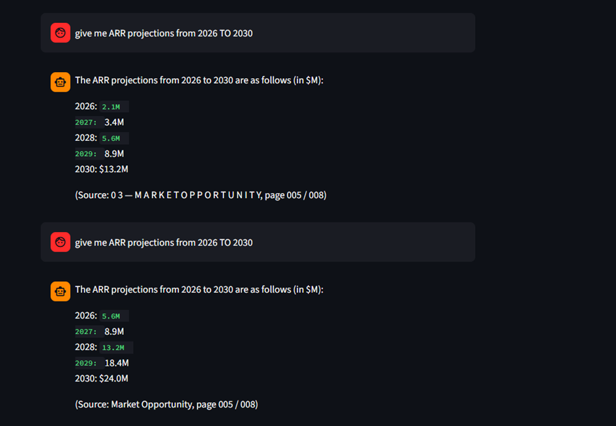Click the orange bot avatar on the first response

(x=60, y=82)
